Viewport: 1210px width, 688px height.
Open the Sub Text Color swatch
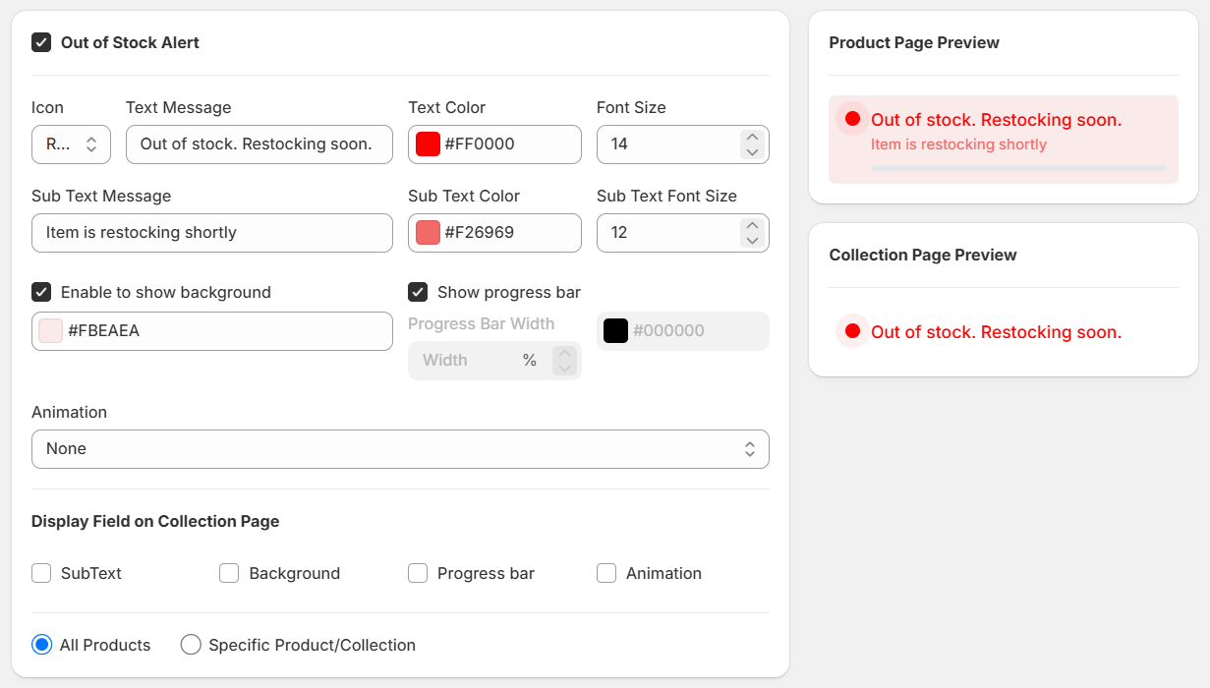(428, 233)
